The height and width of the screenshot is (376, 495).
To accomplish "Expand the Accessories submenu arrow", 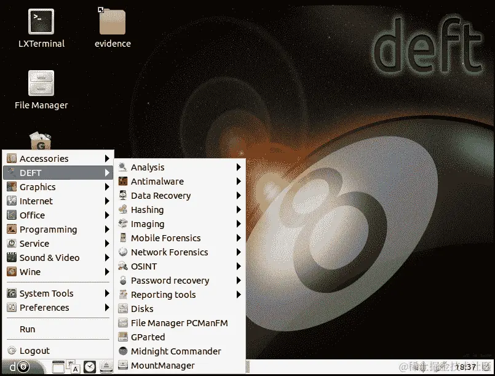I will [107, 158].
